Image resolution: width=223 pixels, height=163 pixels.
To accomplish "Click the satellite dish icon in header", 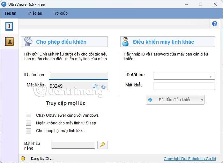I will pos(28,42).
